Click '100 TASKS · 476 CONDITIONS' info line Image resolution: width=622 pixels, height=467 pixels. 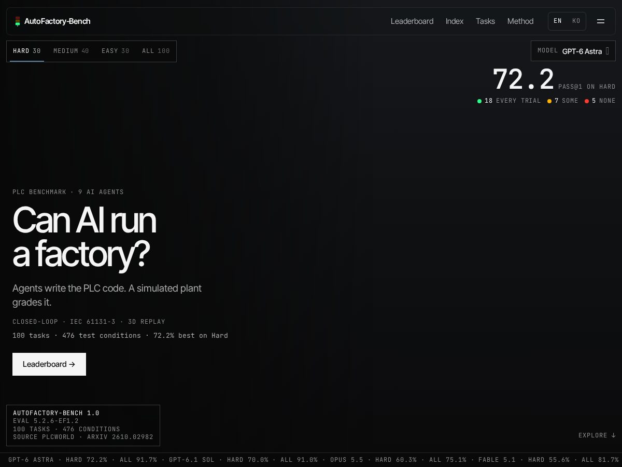[66, 429]
